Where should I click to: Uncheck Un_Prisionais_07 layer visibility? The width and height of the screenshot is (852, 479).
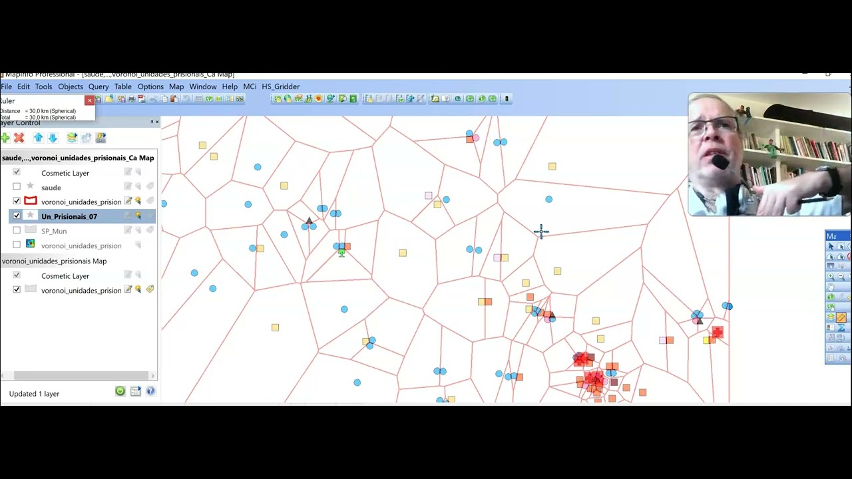[17, 216]
